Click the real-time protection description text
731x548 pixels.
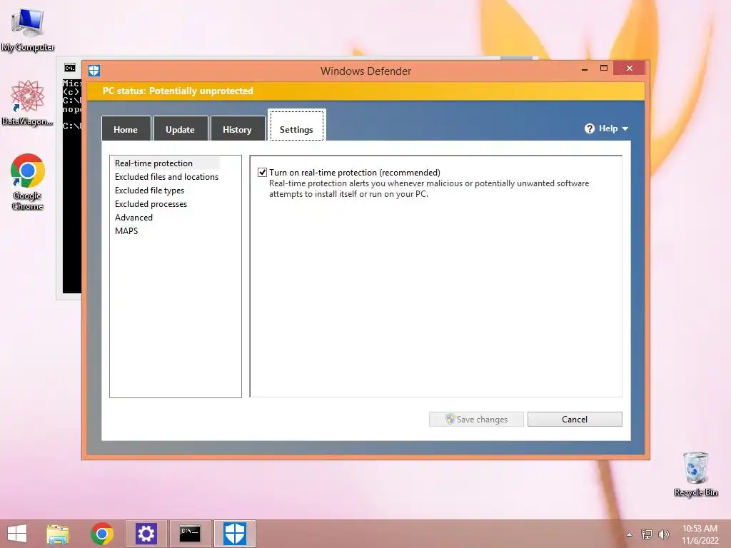(429, 188)
